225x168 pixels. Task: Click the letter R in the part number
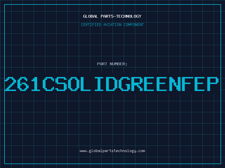point(138,84)
